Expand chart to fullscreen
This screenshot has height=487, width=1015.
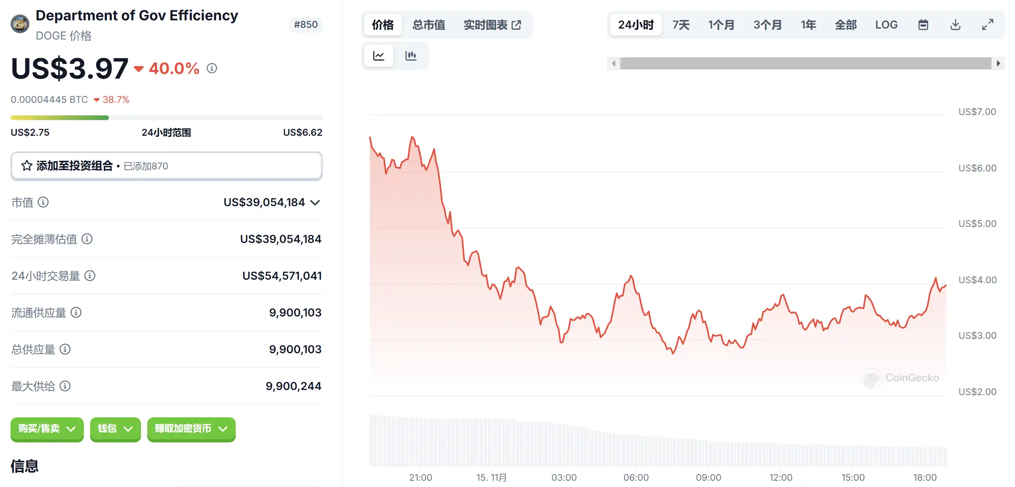pyautogui.click(x=988, y=25)
